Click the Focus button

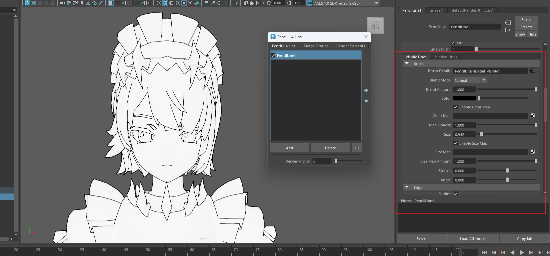tap(526, 20)
